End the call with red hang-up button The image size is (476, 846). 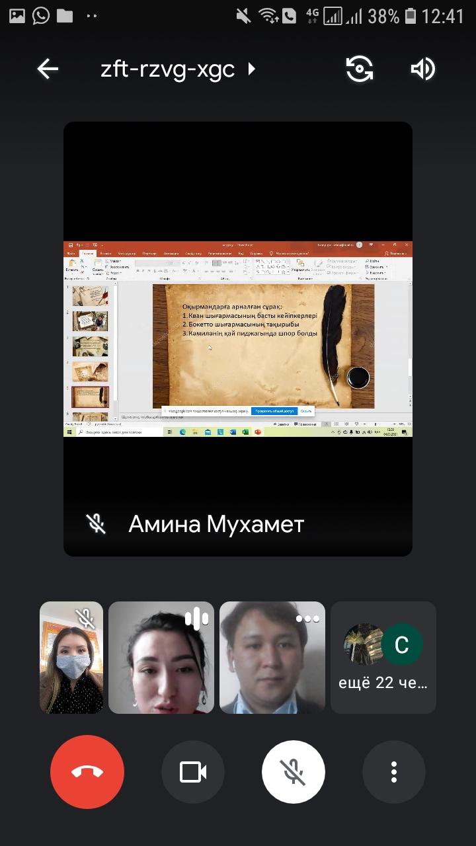(87, 772)
